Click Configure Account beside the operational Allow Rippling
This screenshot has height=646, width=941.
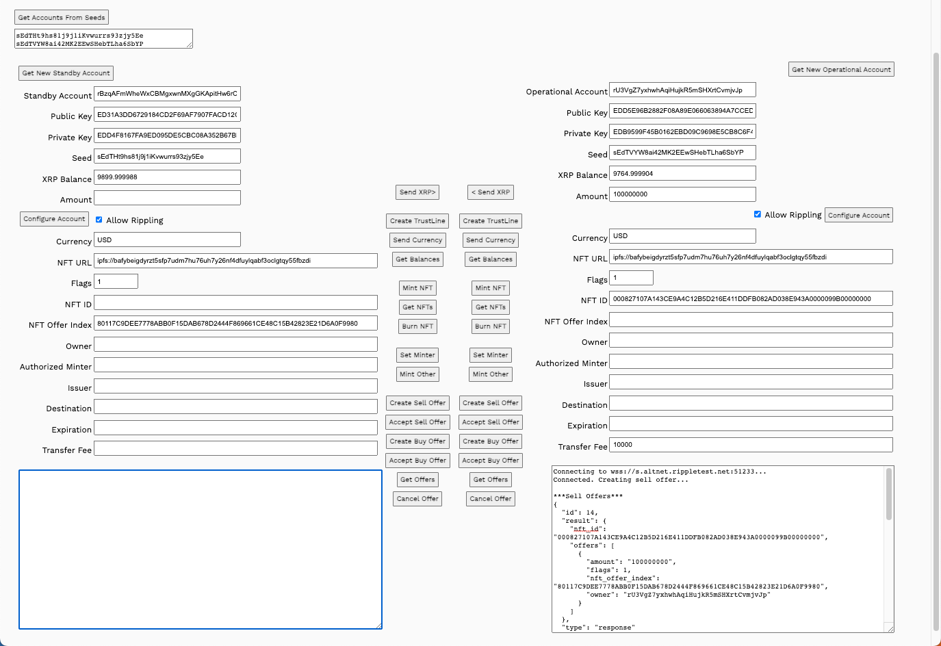tap(858, 215)
